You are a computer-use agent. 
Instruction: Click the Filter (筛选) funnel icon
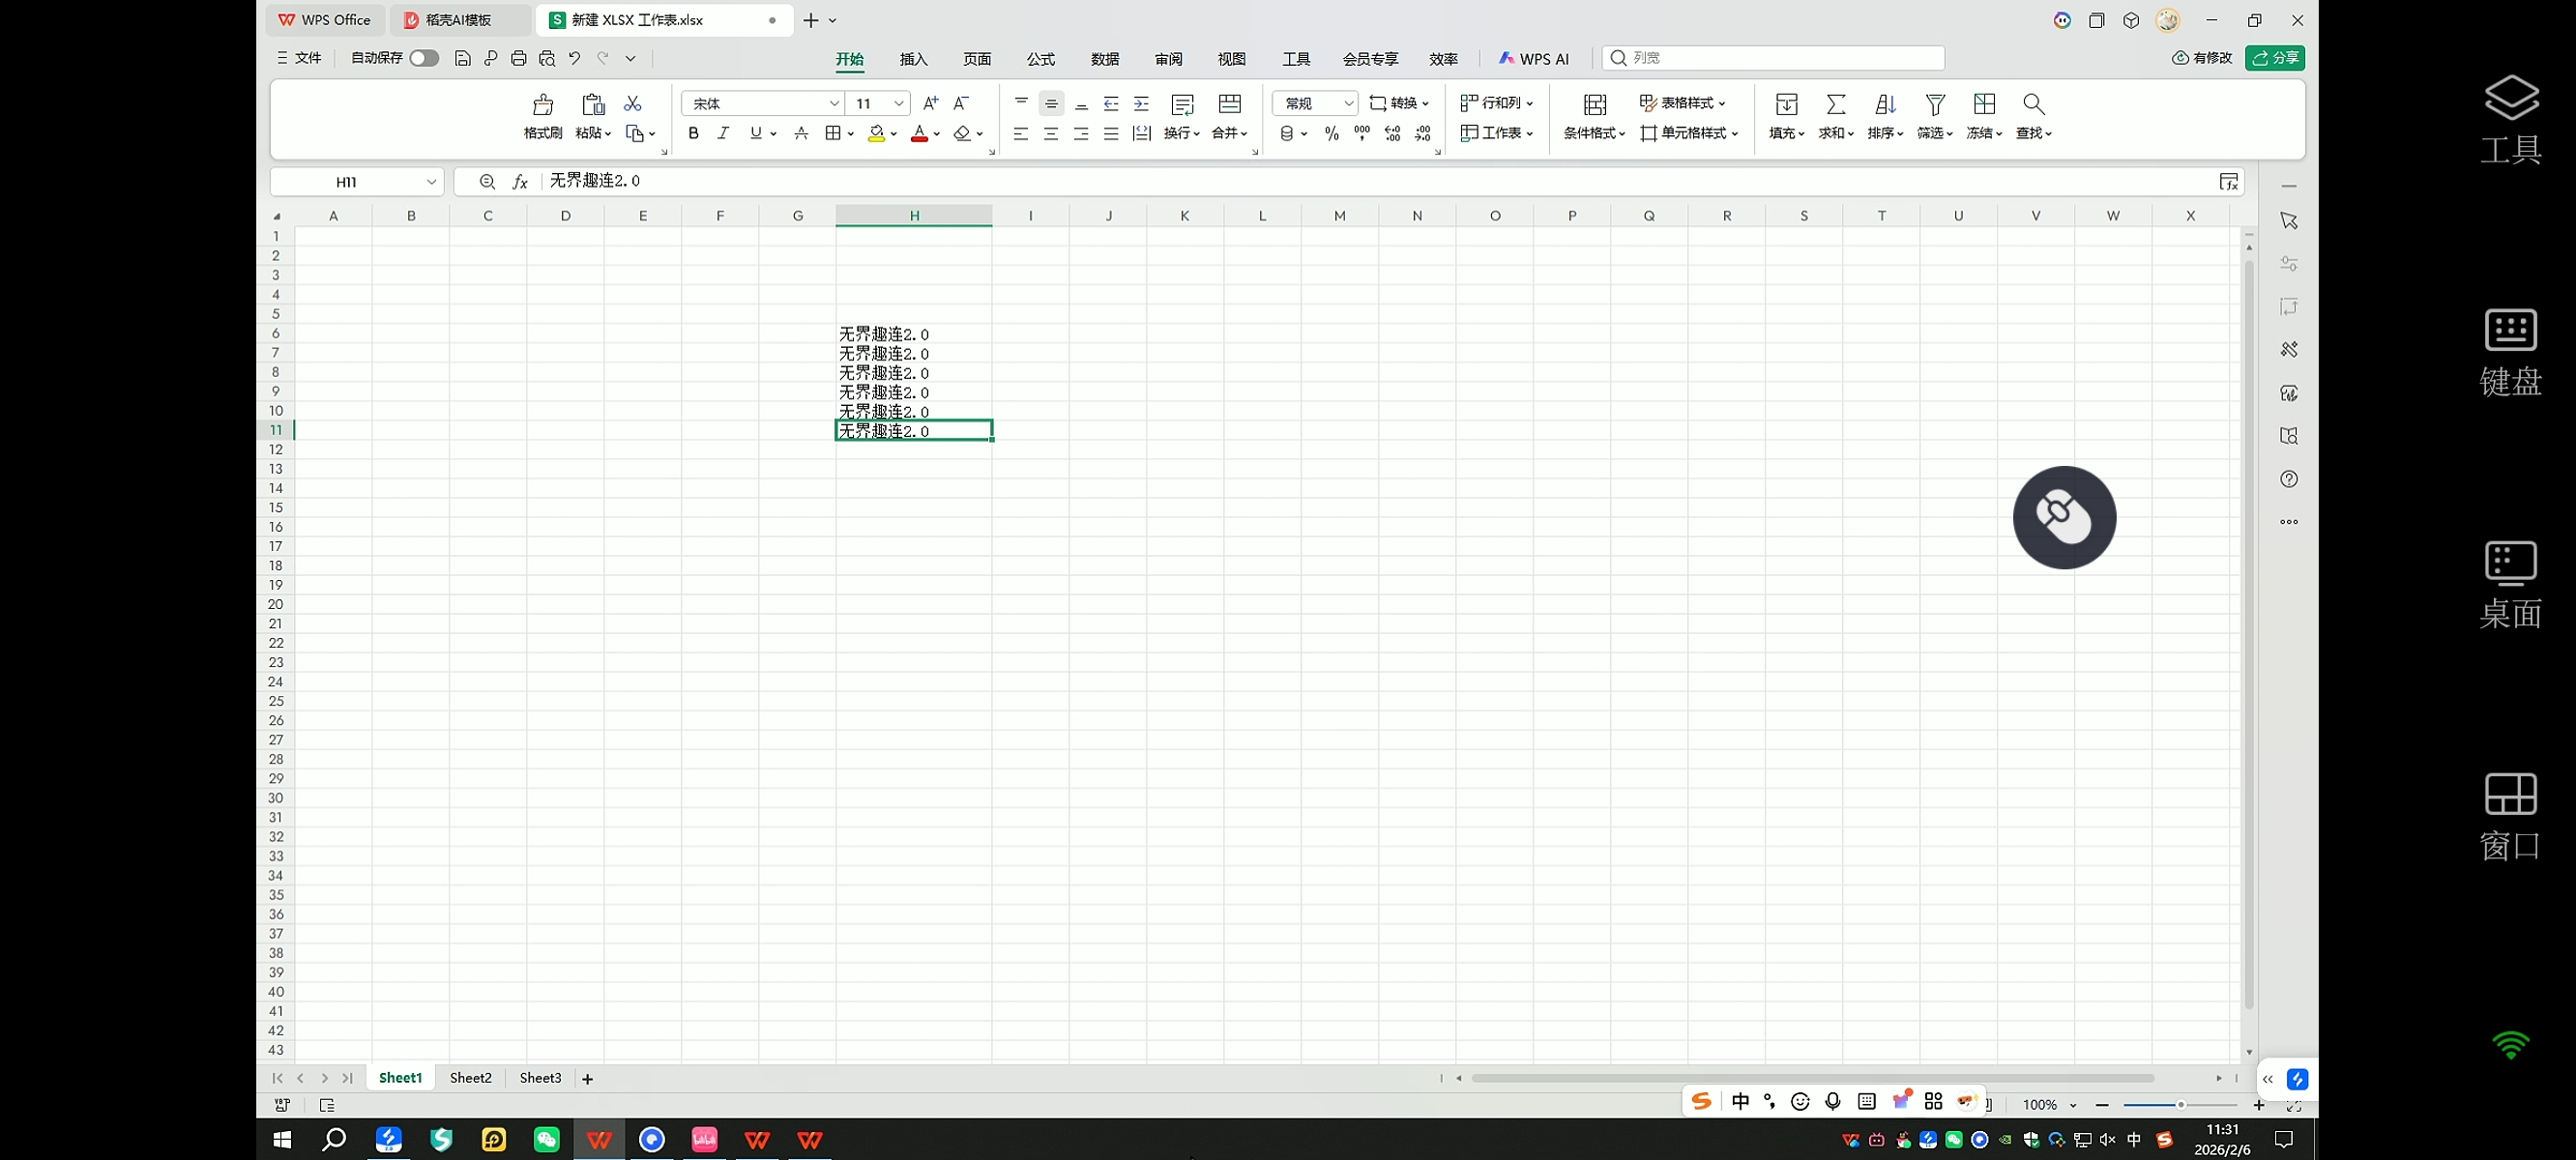(x=1934, y=105)
